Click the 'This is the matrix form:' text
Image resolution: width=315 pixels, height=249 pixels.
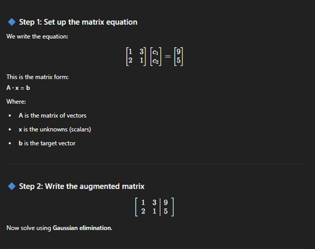click(38, 77)
